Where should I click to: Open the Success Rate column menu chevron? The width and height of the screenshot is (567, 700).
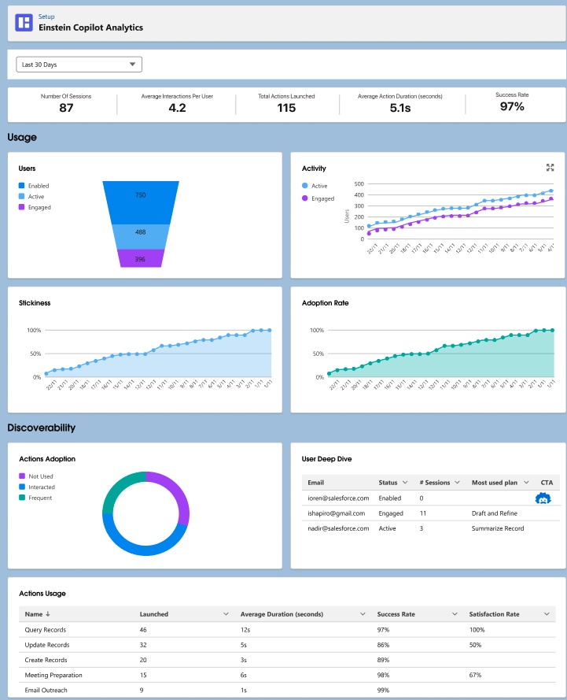click(x=455, y=614)
